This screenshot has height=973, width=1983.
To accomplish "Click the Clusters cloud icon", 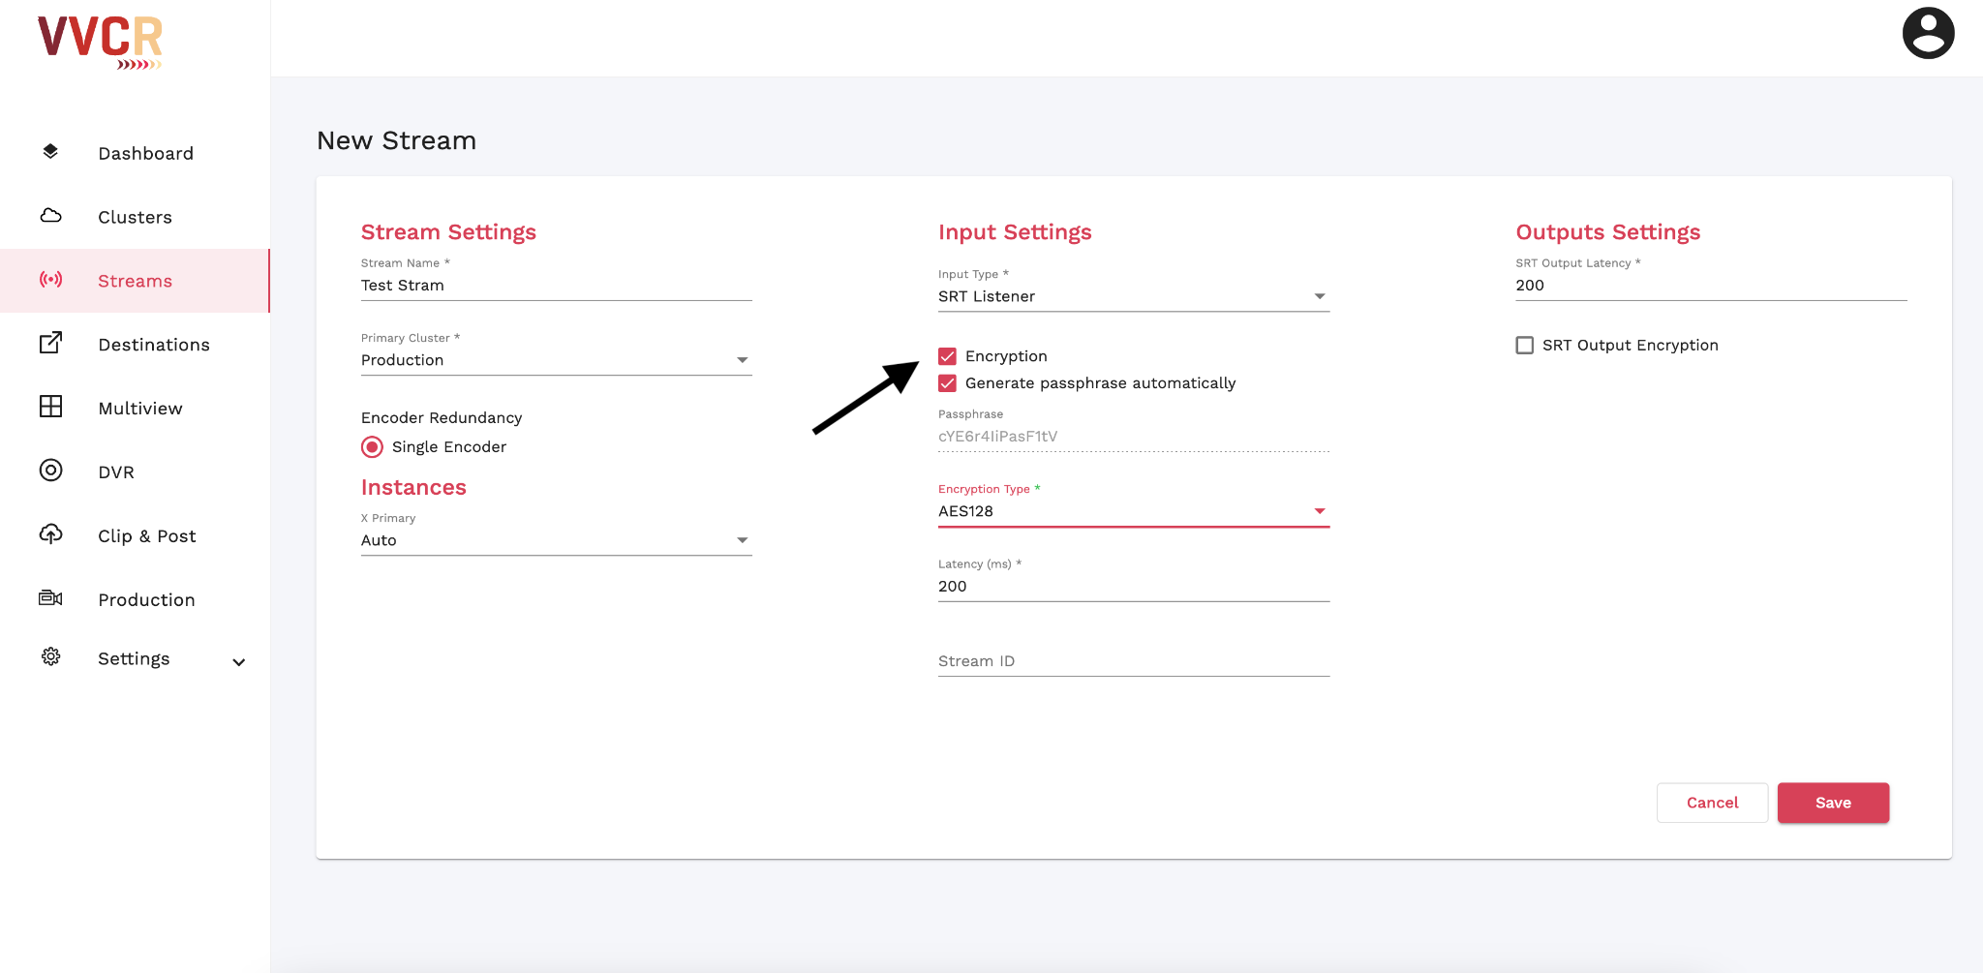I will (50, 216).
